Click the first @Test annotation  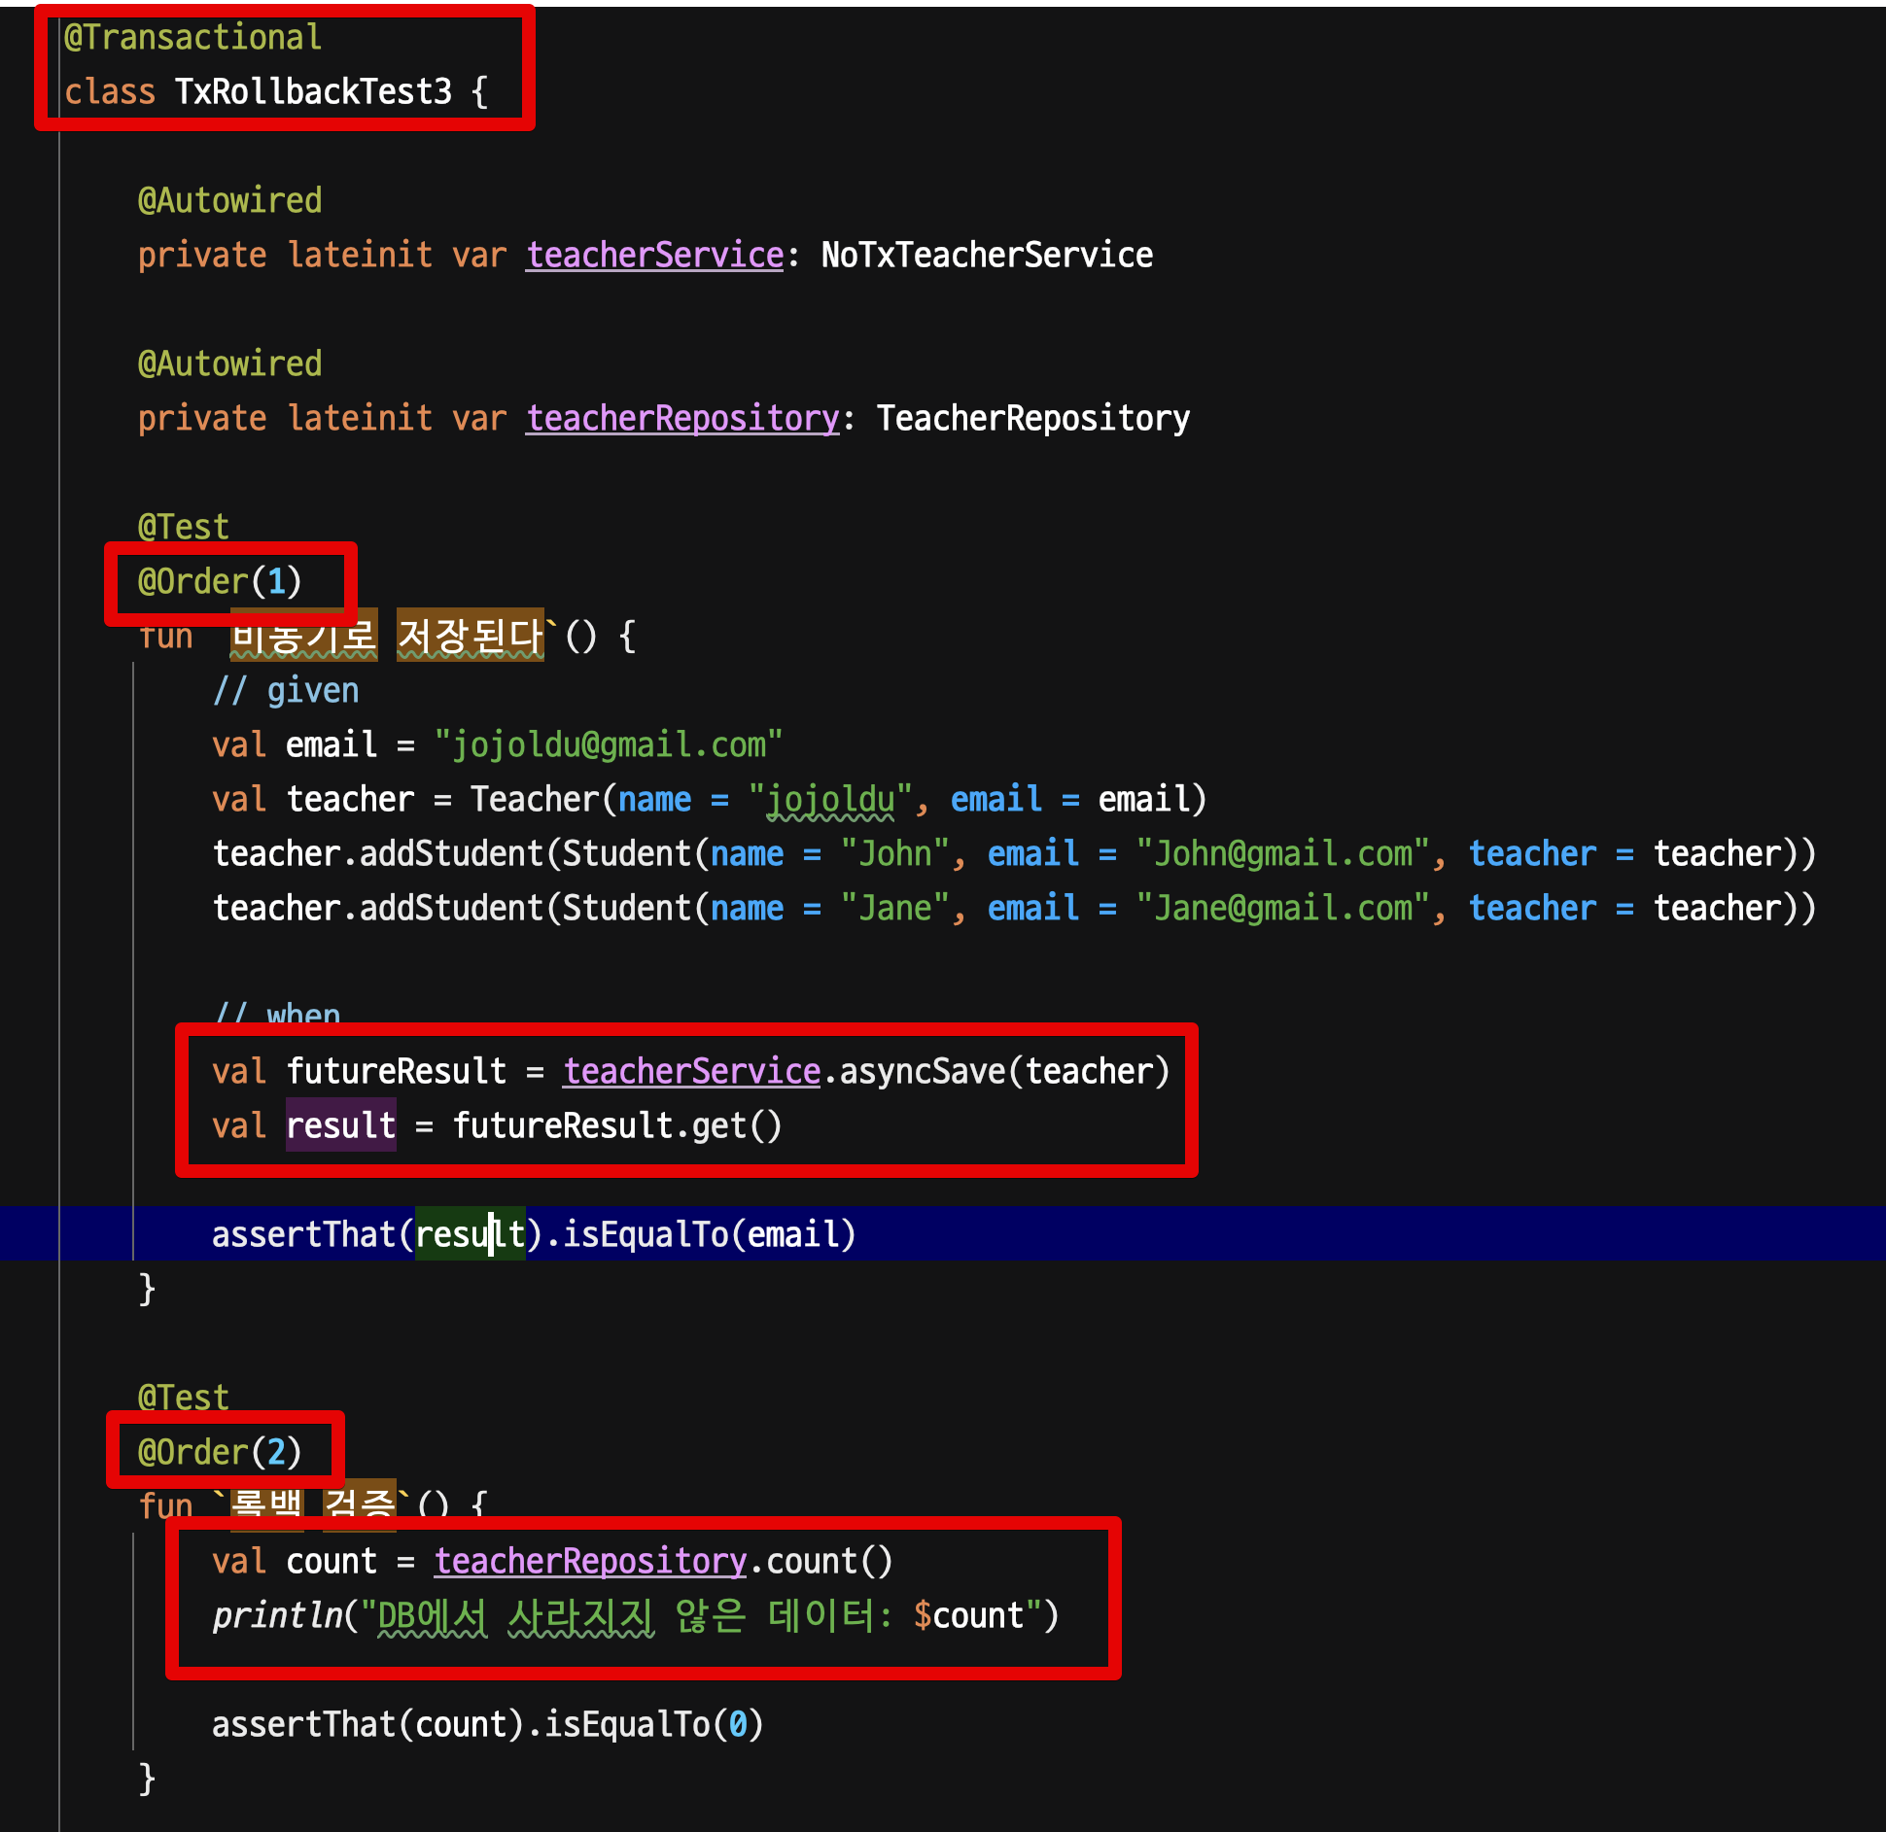182,526
